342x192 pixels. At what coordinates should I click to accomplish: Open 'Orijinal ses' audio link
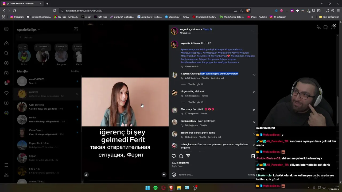pos(185,33)
